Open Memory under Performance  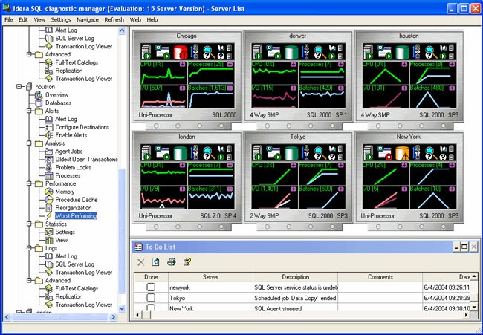point(65,192)
